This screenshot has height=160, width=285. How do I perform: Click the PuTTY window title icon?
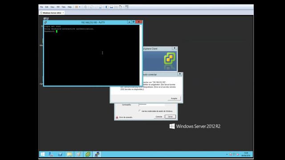tap(45, 23)
